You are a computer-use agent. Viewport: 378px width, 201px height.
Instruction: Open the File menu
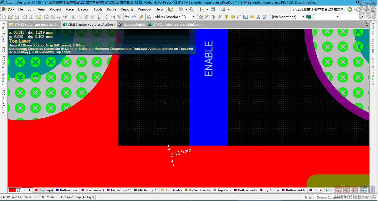pyautogui.click(x=20, y=9)
